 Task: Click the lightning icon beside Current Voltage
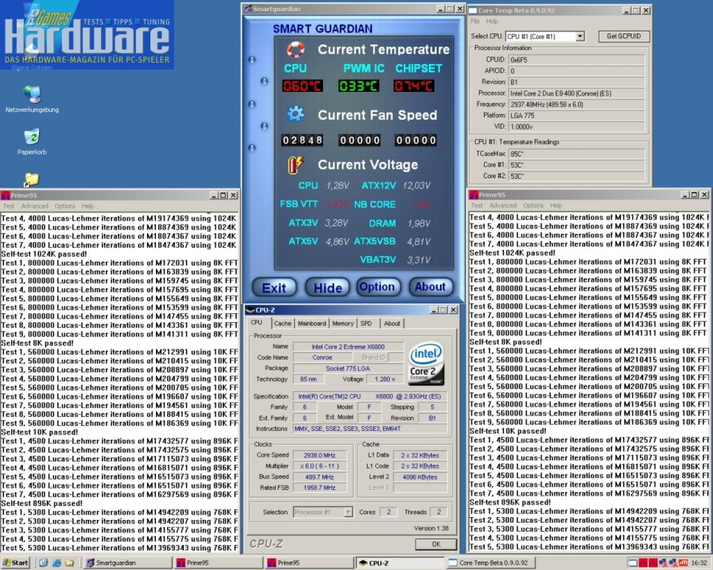coord(295,165)
